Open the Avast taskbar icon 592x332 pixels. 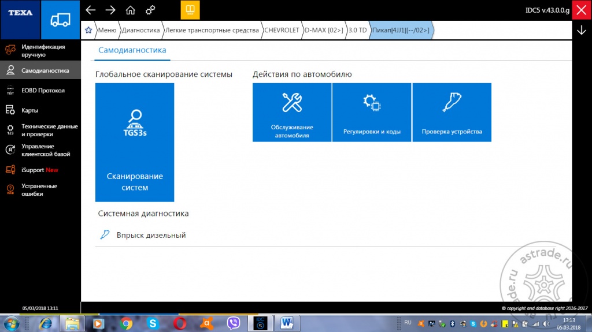(x=206, y=323)
